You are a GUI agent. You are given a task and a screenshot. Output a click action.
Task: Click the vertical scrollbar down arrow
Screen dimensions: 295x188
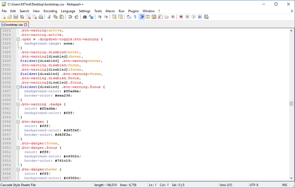(291, 179)
